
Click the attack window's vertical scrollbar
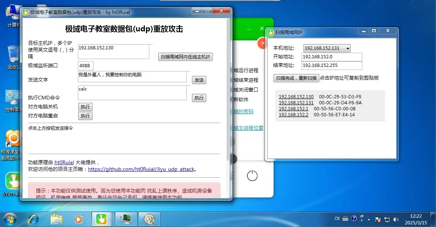tap(228, 89)
